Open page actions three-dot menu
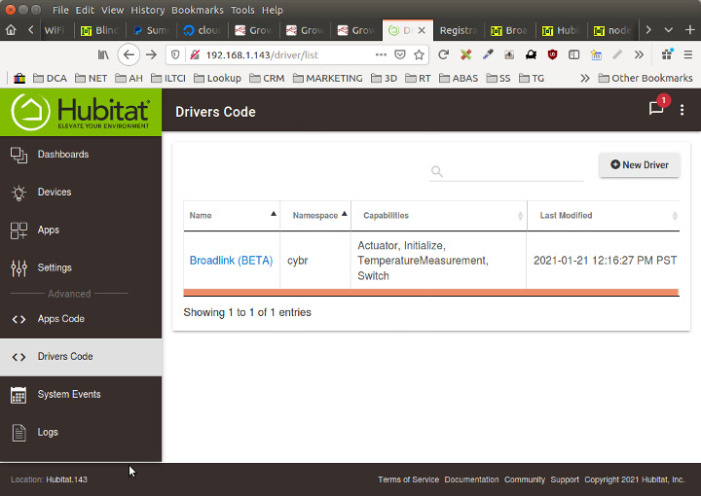The image size is (701, 496). coord(381,54)
